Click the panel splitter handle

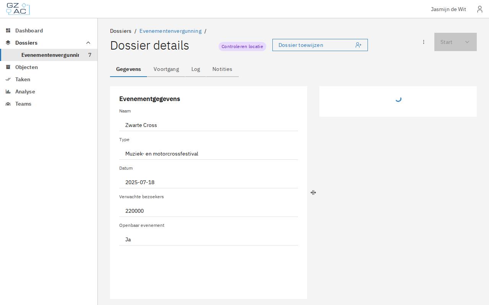[313, 193]
